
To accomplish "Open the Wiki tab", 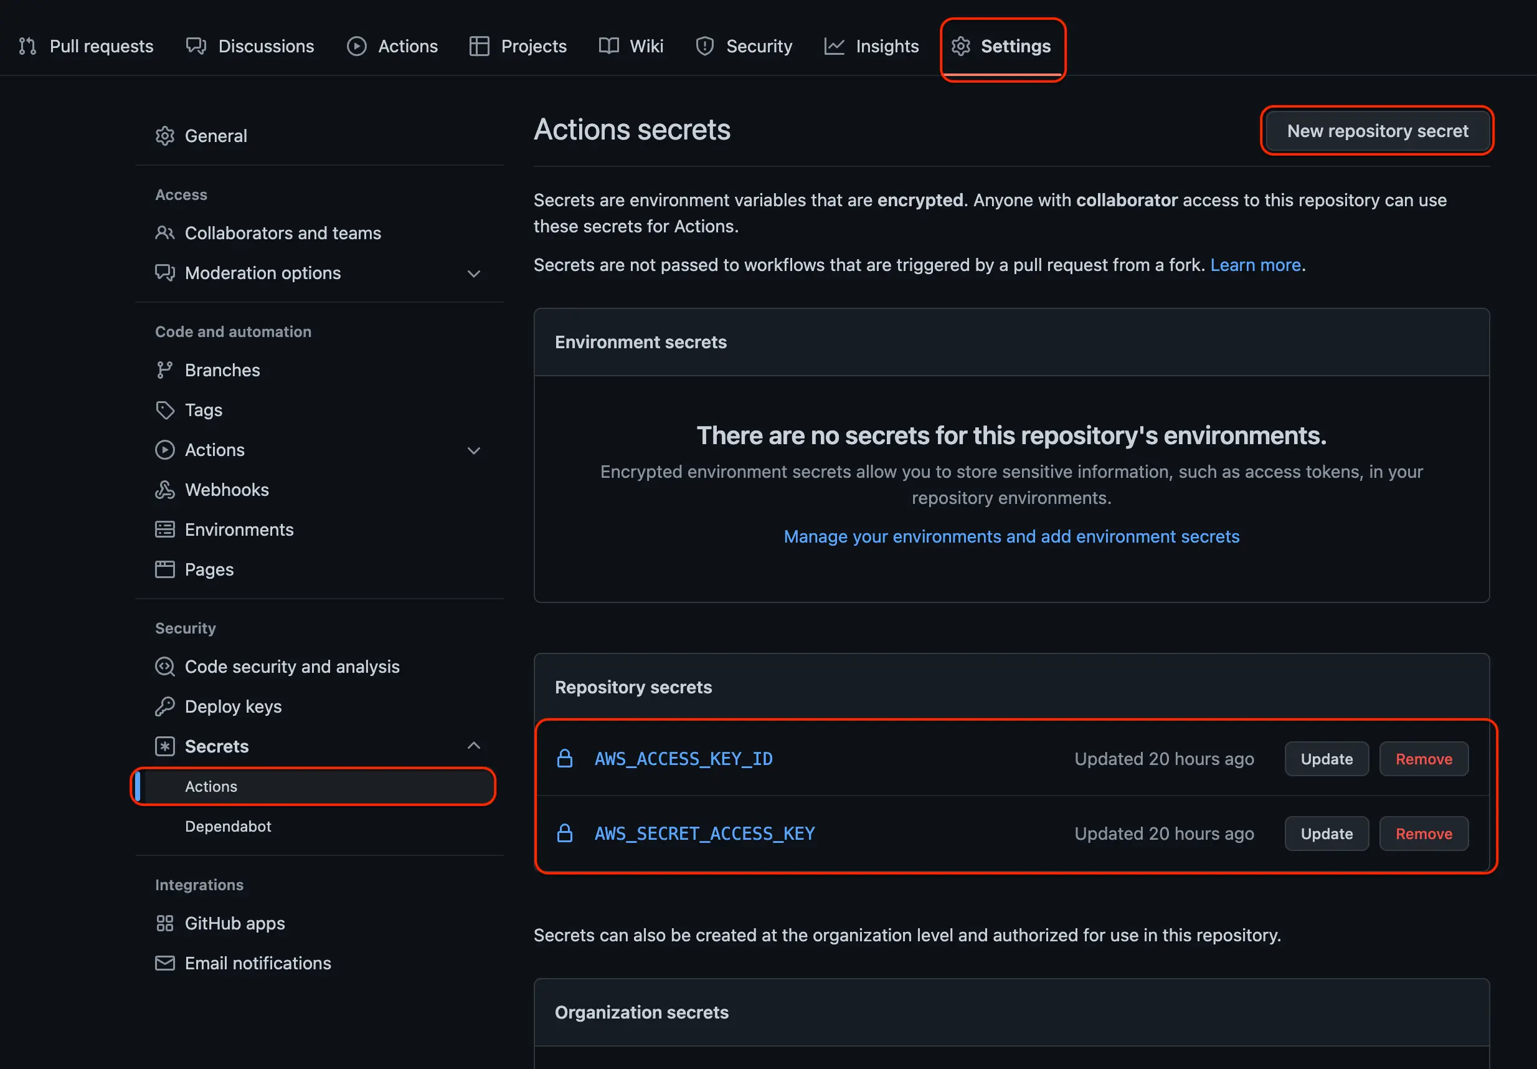I will (631, 46).
